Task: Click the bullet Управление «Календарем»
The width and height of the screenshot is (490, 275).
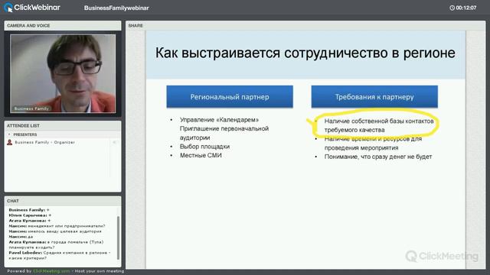Action: pyautogui.click(x=219, y=120)
